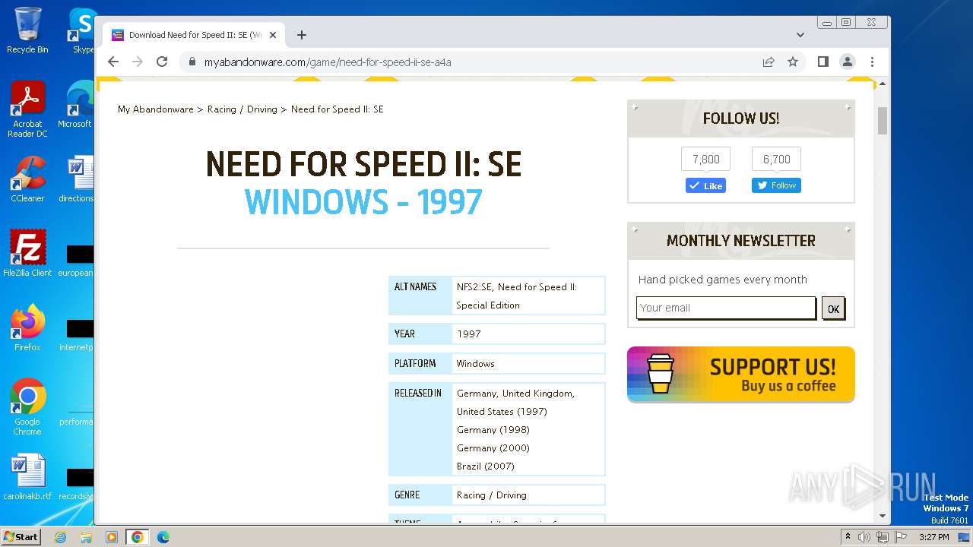Open the Windows Start menu
This screenshot has height=547, width=973.
click(21, 536)
